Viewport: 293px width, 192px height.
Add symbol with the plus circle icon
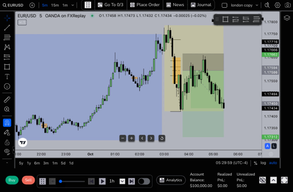(32, 5)
